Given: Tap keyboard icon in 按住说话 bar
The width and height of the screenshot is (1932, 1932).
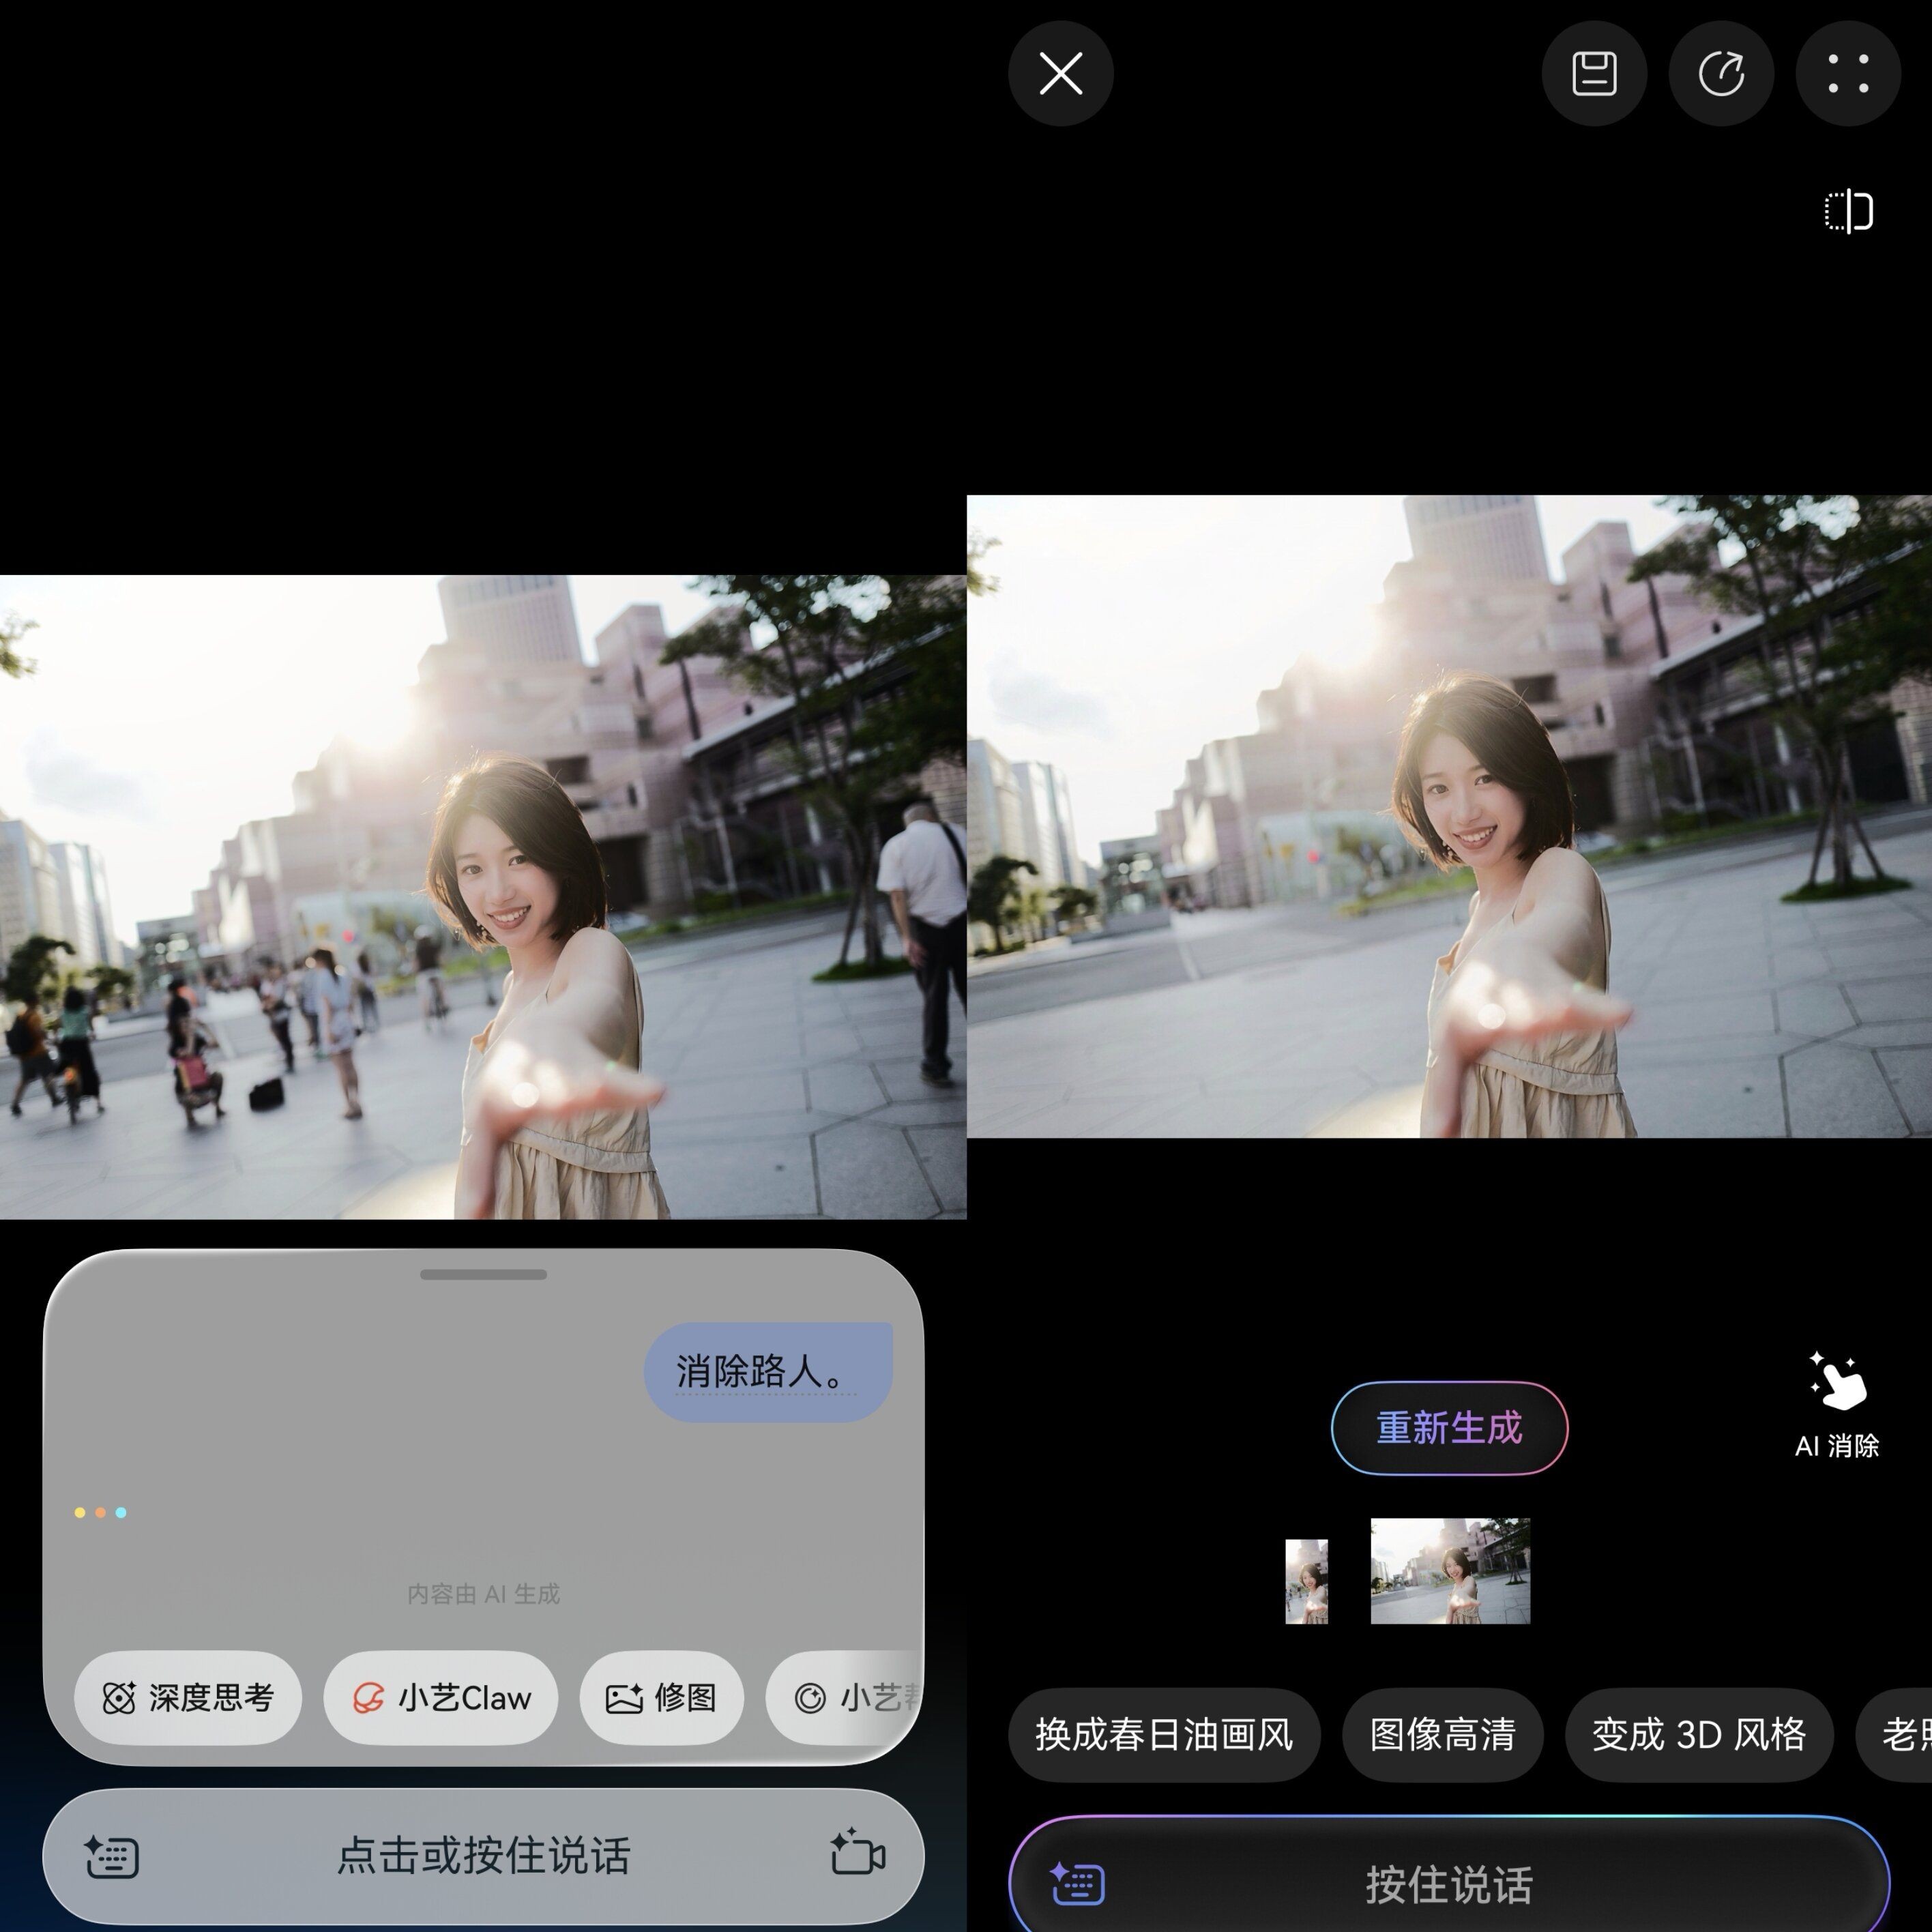Looking at the screenshot, I should [x=1077, y=1884].
